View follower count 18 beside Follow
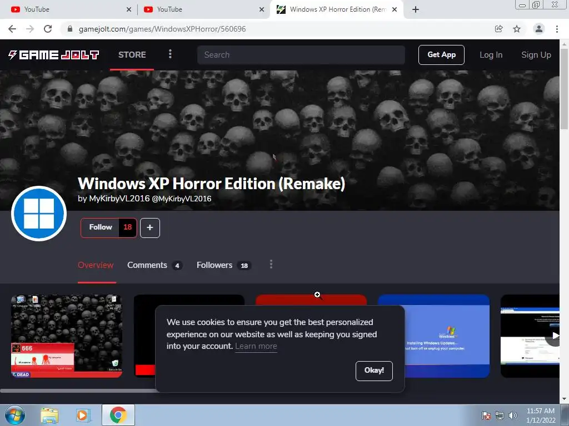Viewport: 569px width, 426px height. (x=128, y=227)
